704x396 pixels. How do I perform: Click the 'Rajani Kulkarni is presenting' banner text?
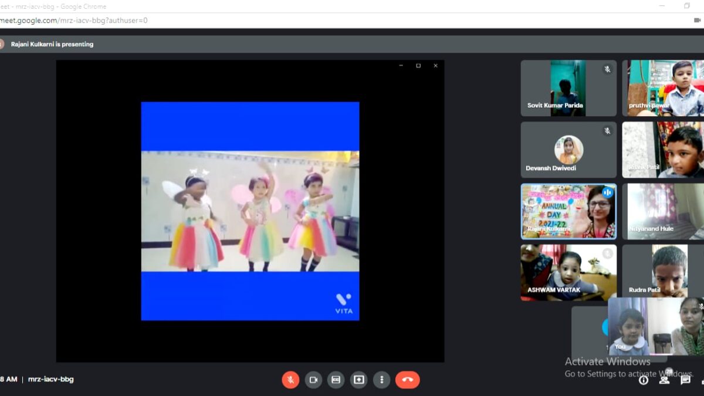click(52, 44)
